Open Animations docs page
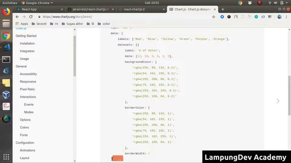The image size is (291, 163). coord(27,150)
